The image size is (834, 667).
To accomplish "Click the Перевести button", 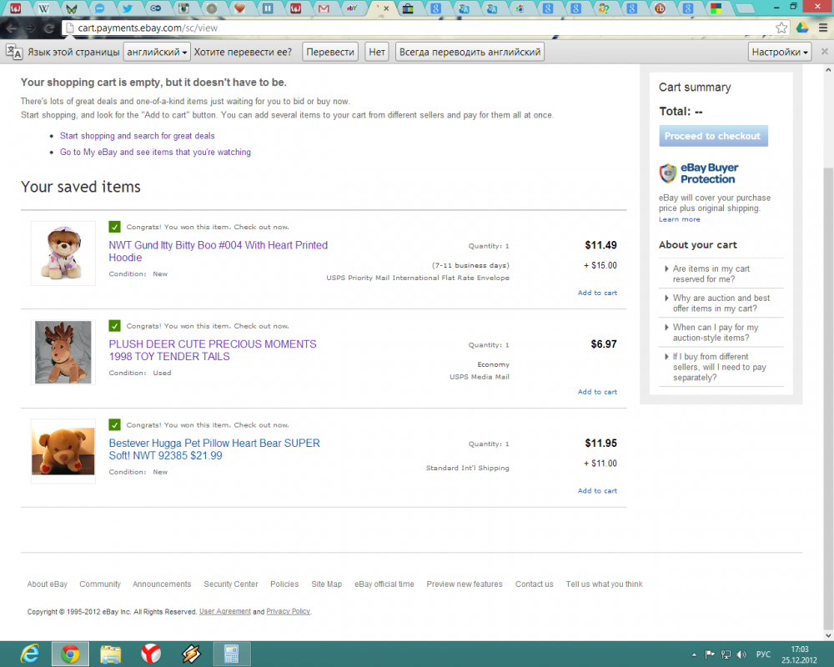I will 329,52.
